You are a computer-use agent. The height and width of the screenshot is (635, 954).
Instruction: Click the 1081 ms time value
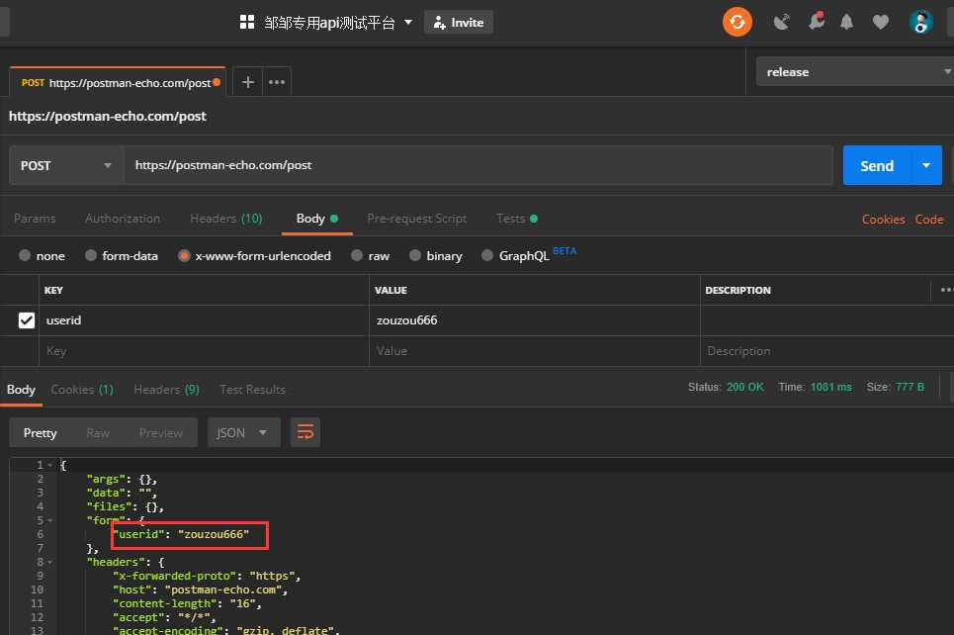click(830, 387)
